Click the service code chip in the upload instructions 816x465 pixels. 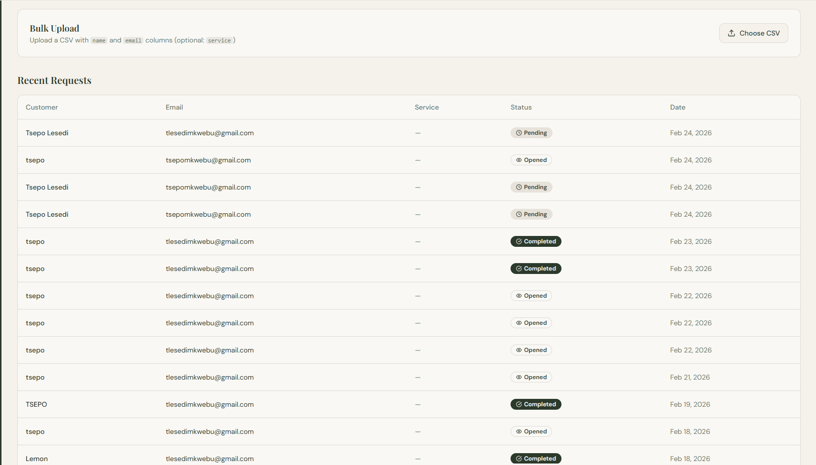[219, 40]
